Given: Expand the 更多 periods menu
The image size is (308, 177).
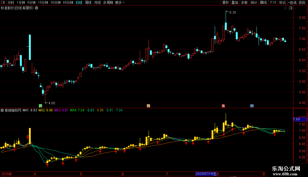Looking at the screenshot, I should pos(120,2).
